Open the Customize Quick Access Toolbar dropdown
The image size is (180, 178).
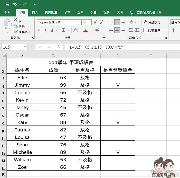[35, 4]
